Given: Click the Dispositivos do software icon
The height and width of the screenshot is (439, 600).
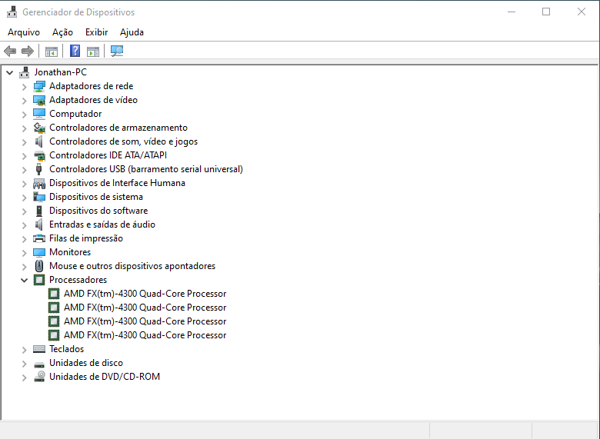Looking at the screenshot, I should click(x=39, y=211).
